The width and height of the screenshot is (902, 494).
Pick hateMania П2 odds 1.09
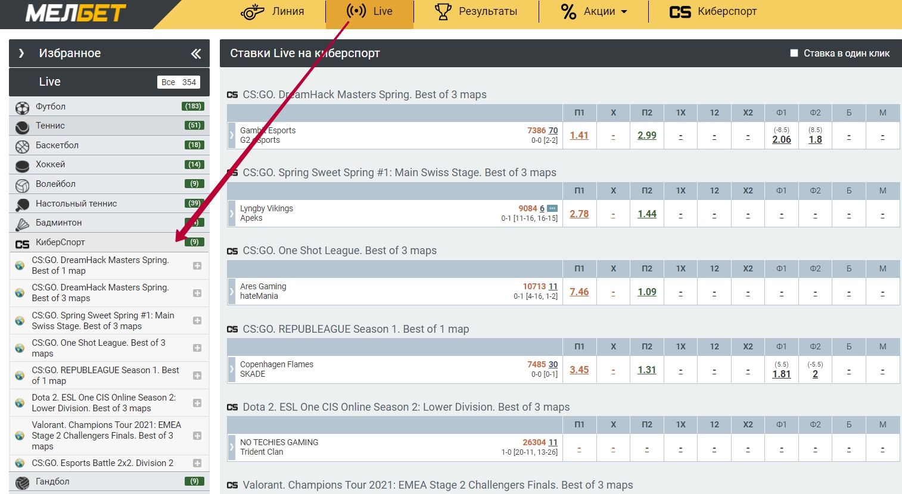pyautogui.click(x=647, y=292)
